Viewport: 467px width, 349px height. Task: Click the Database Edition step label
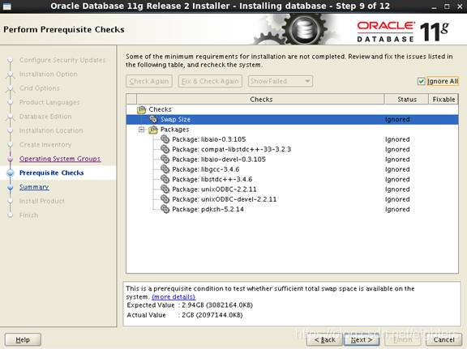tap(45, 117)
